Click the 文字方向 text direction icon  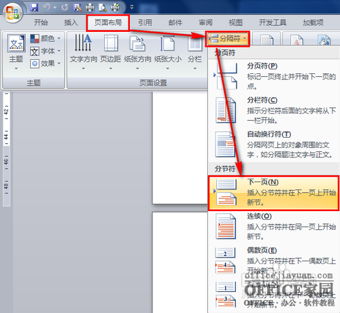coord(83,43)
